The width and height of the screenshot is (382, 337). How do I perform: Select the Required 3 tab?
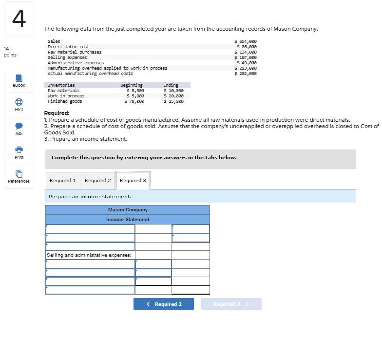[133, 180]
